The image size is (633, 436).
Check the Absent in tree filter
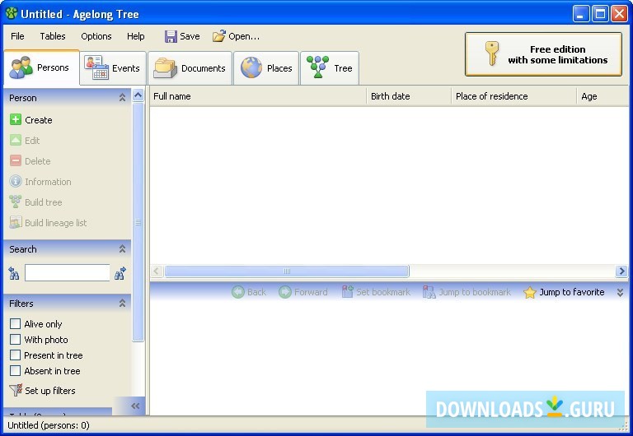point(16,371)
